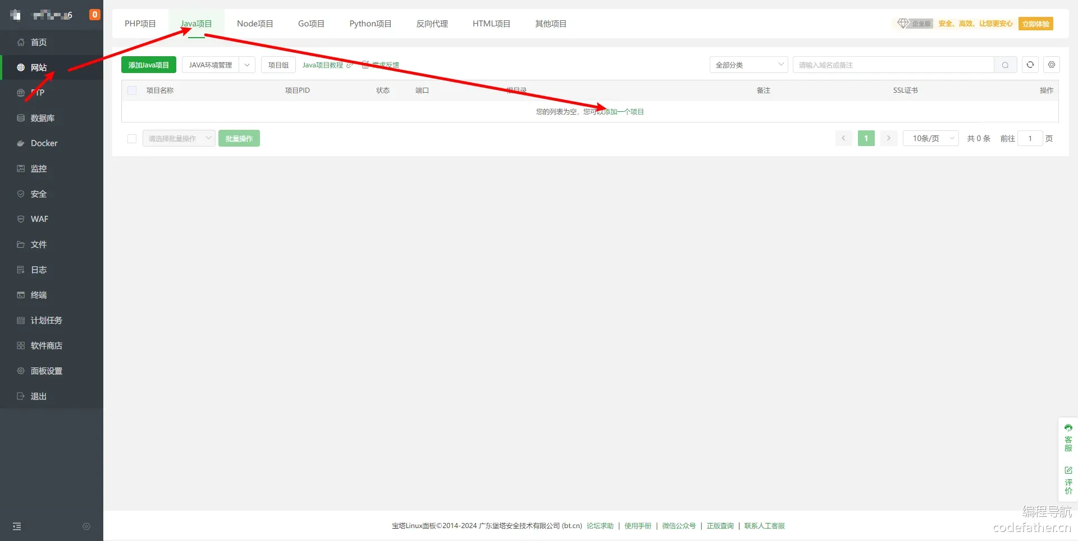1078x541 pixels.
Task: Click the 立即体验 upgrade button
Action: 1035,24
